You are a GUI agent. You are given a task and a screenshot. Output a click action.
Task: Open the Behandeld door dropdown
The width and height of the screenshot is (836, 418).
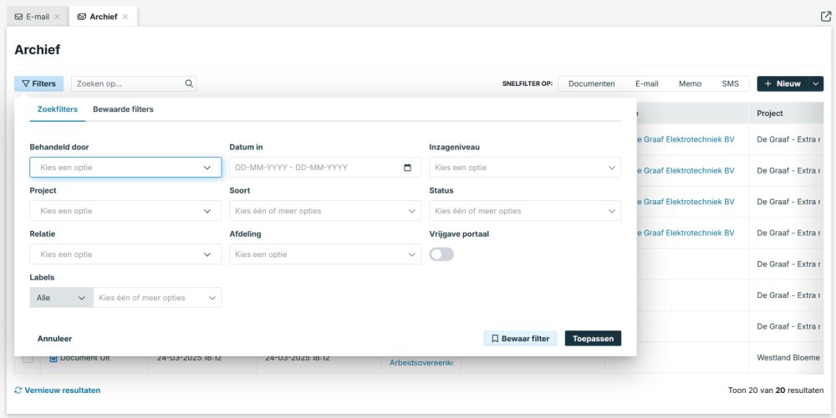(x=125, y=168)
